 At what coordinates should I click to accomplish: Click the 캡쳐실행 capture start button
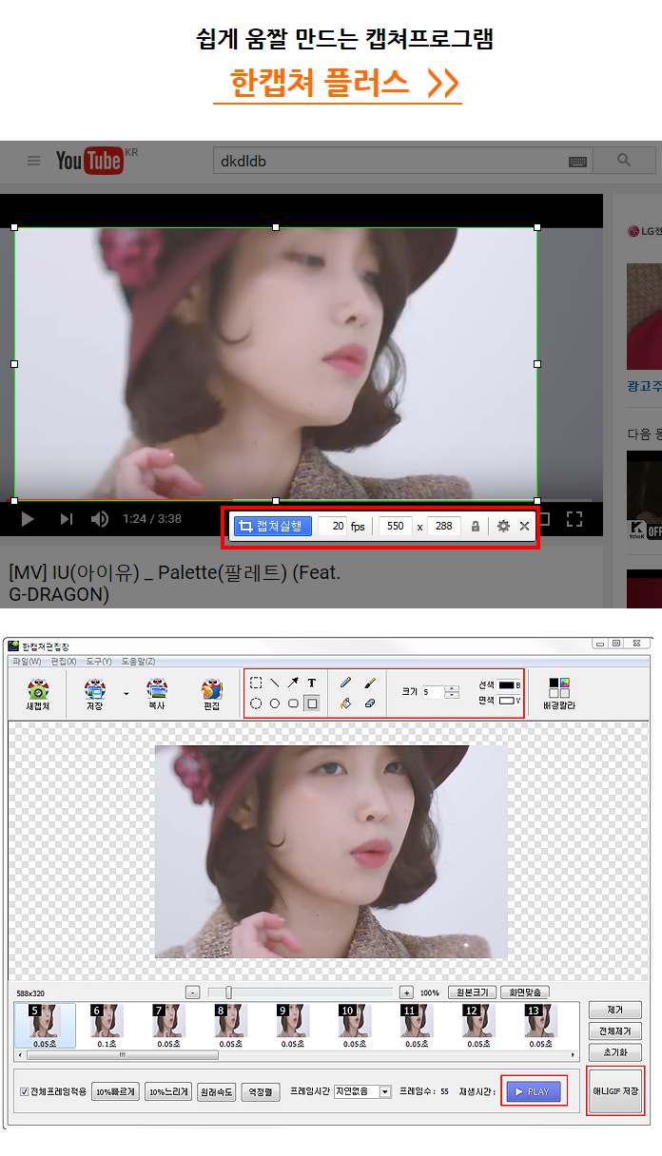(273, 526)
